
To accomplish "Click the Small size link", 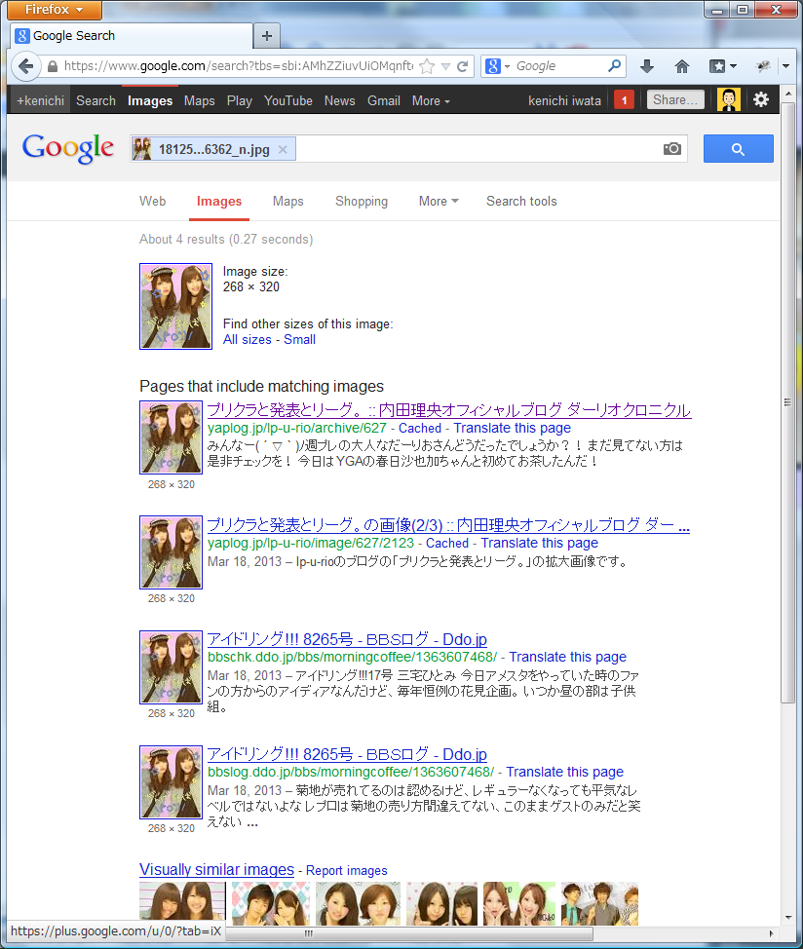I will pos(299,339).
